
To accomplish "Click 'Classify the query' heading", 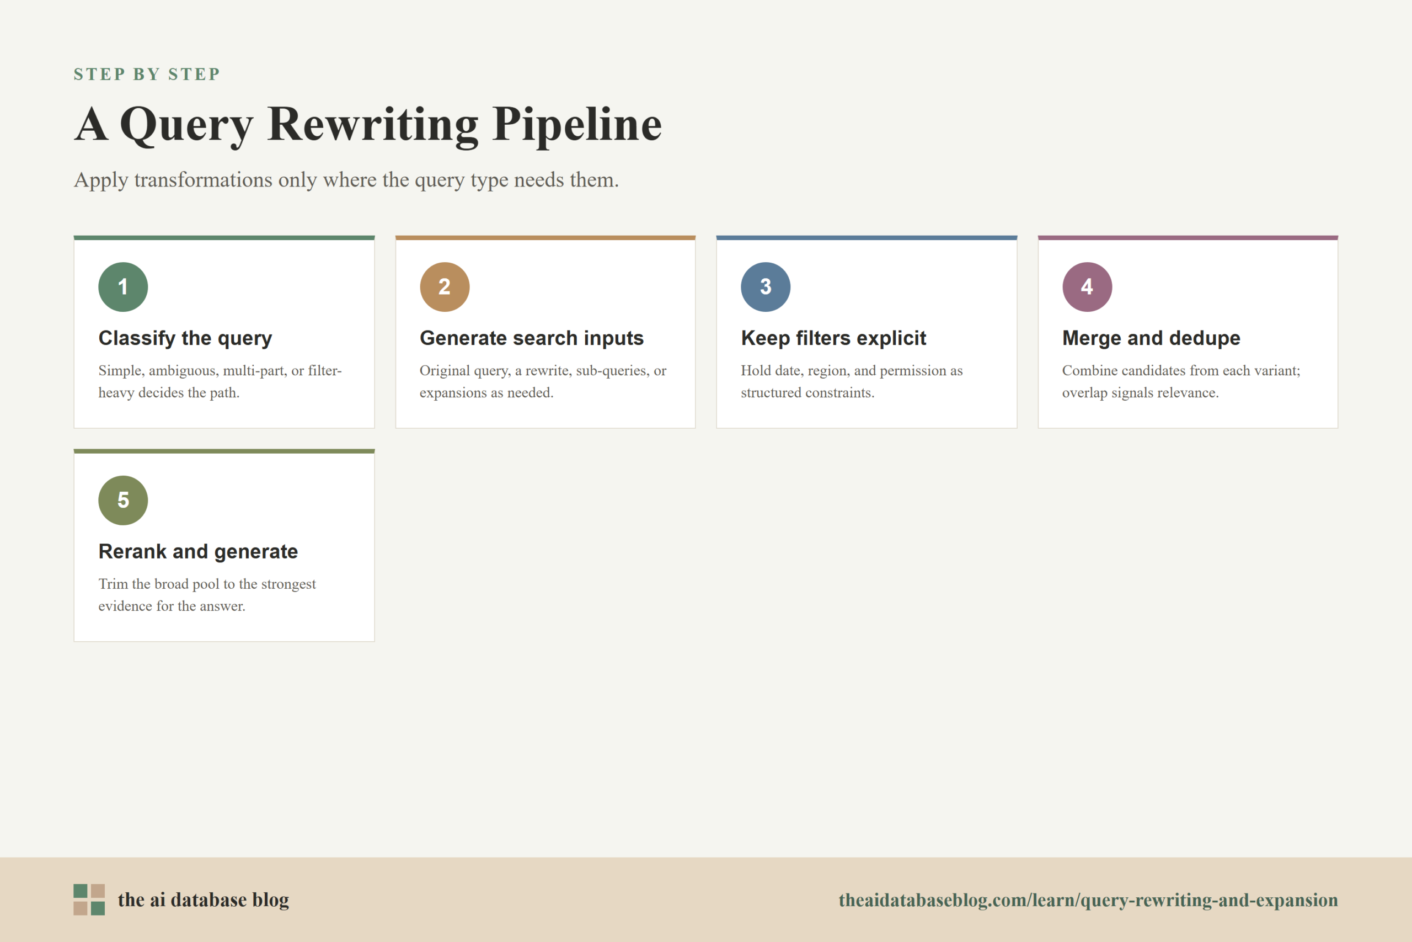I will (x=185, y=338).
